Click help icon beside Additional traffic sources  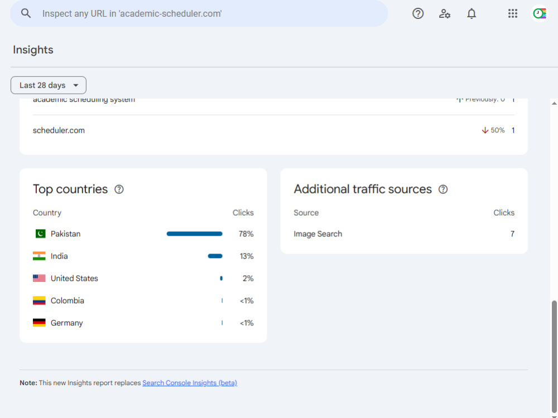(443, 189)
